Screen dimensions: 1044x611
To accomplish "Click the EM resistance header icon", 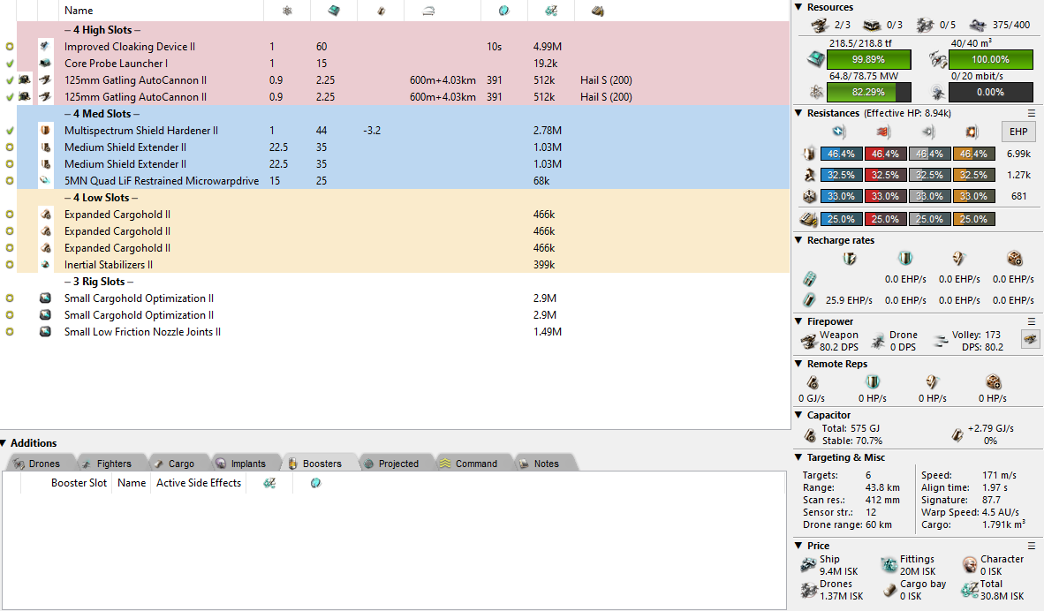I will (x=839, y=132).
